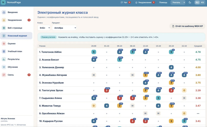Click Маматов Тимур's grade 4 on 01.10
The image size is (207, 127).
(107, 106)
